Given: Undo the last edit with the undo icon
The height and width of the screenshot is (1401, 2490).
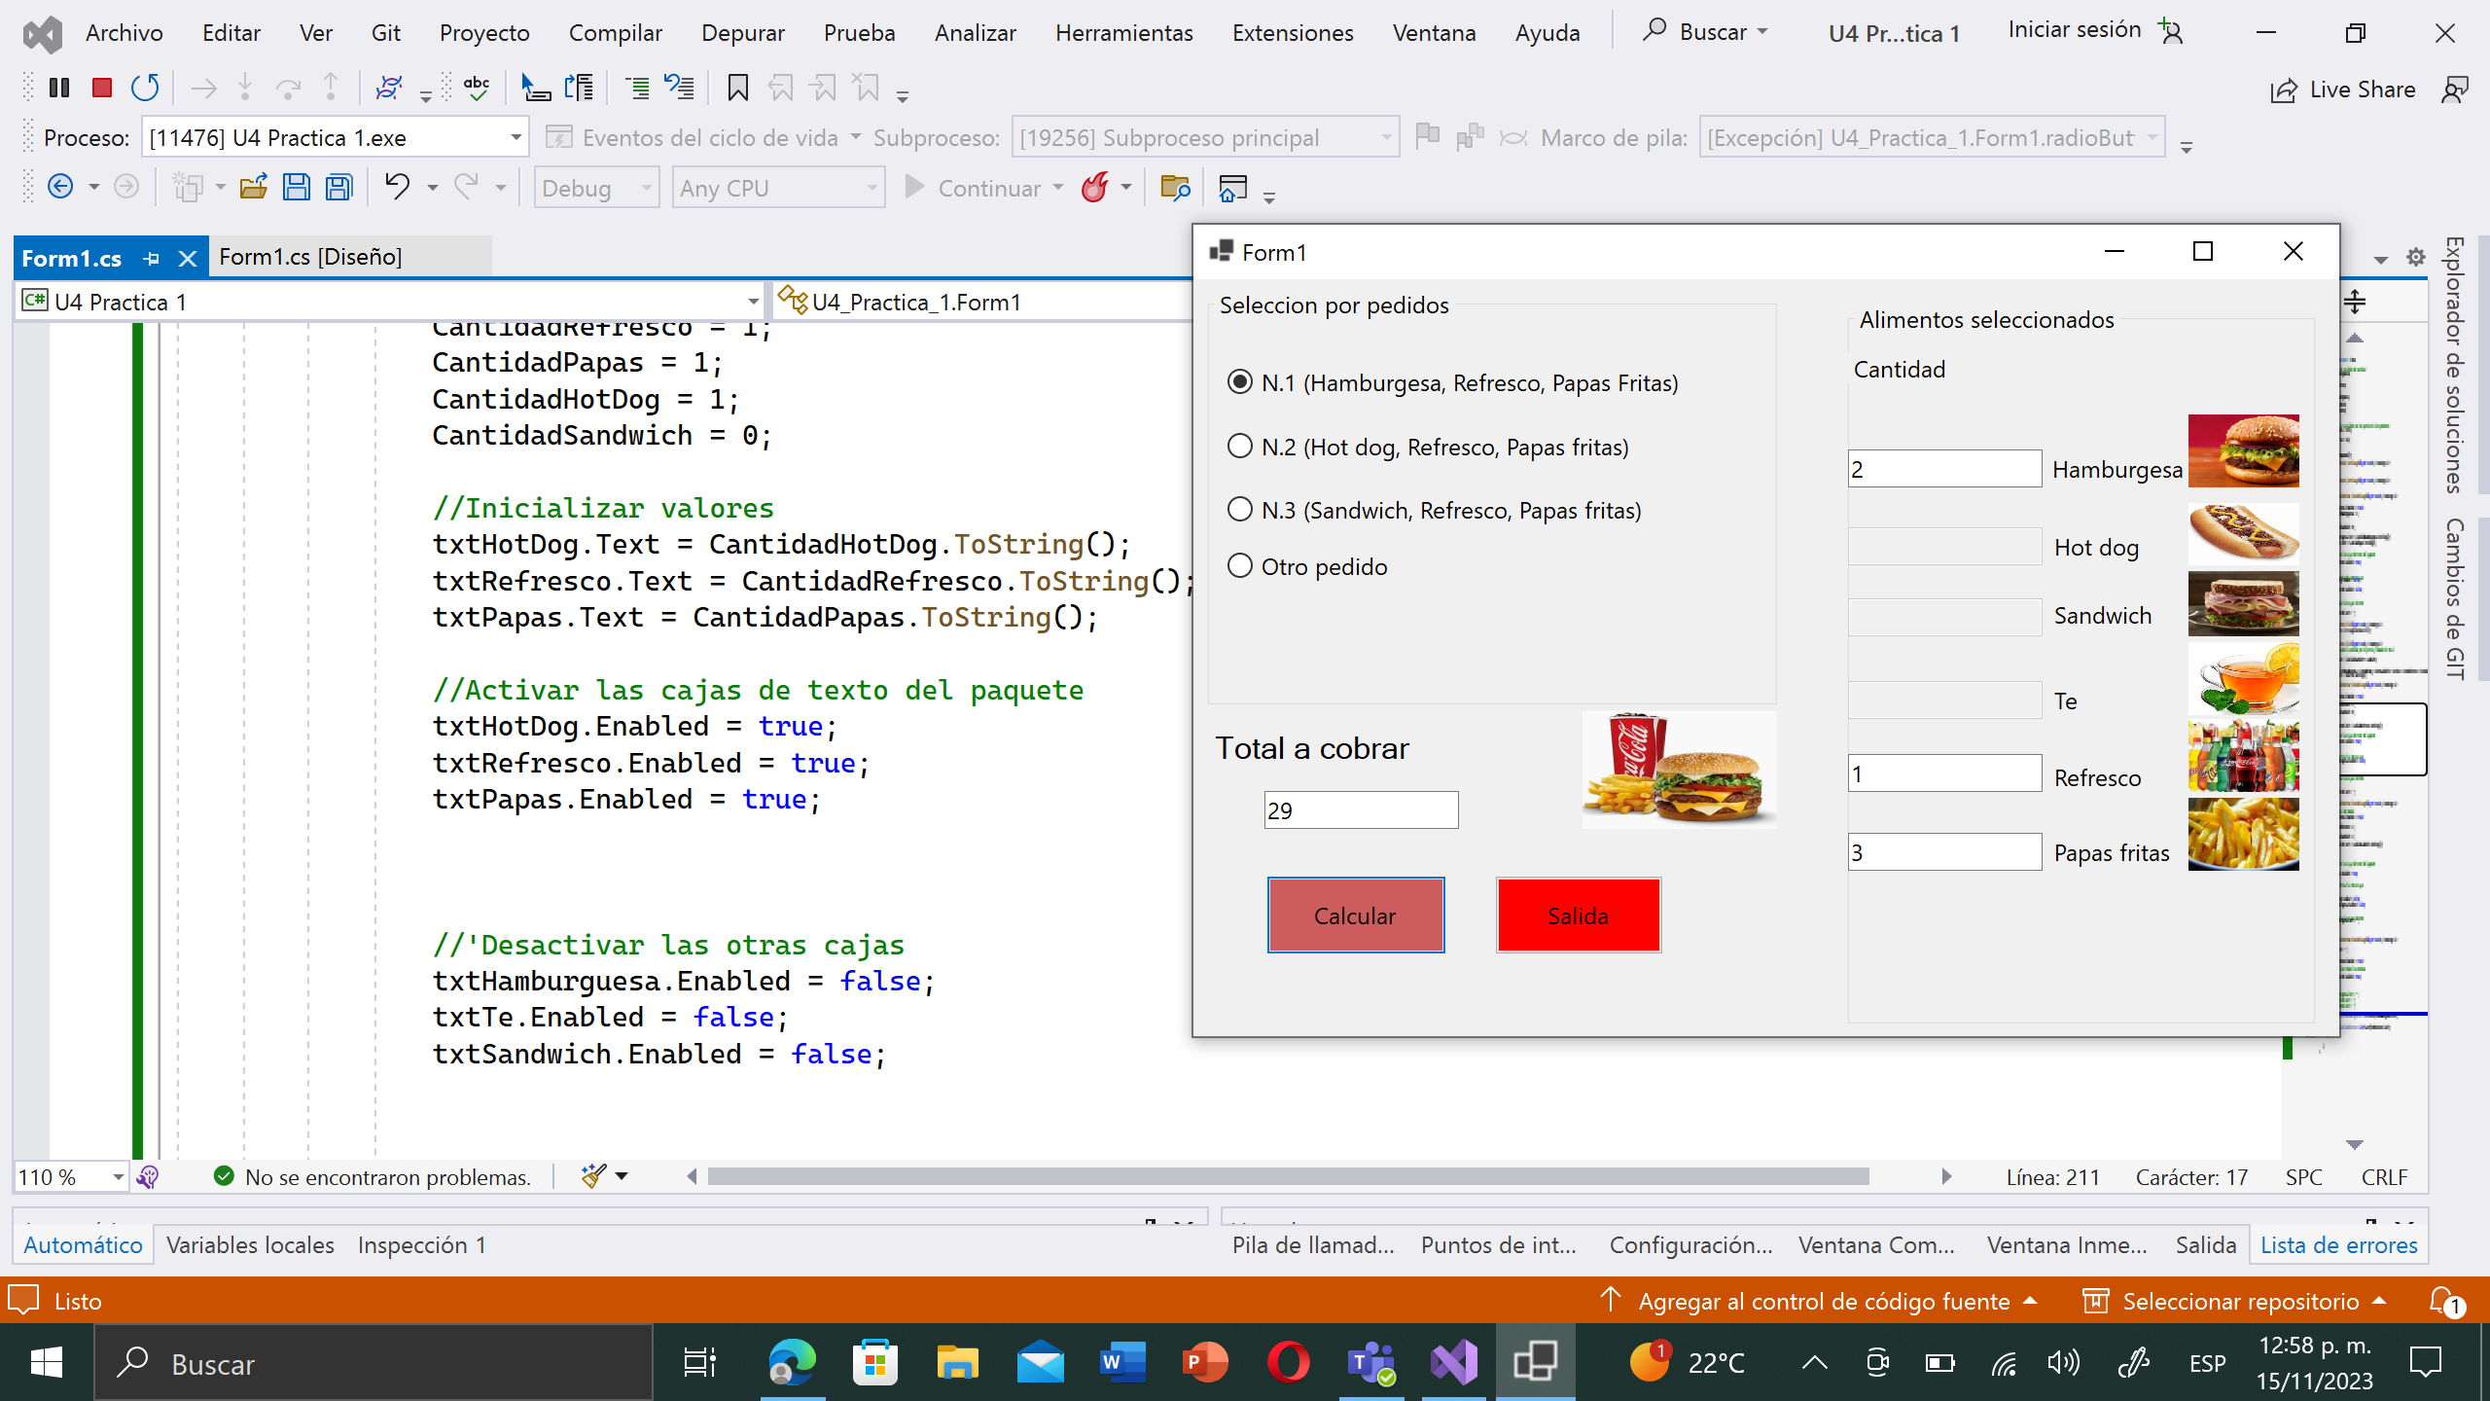Looking at the screenshot, I should pos(397,186).
